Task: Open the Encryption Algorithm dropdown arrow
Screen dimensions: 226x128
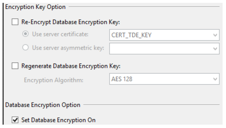Action: tap(215, 79)
